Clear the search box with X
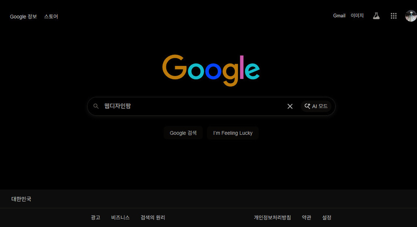 coord(290,106)
